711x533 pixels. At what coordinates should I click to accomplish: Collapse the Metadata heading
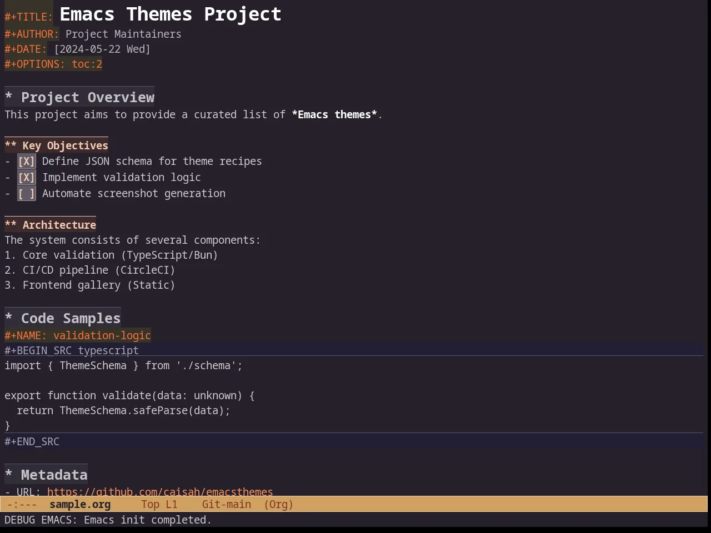9,475
